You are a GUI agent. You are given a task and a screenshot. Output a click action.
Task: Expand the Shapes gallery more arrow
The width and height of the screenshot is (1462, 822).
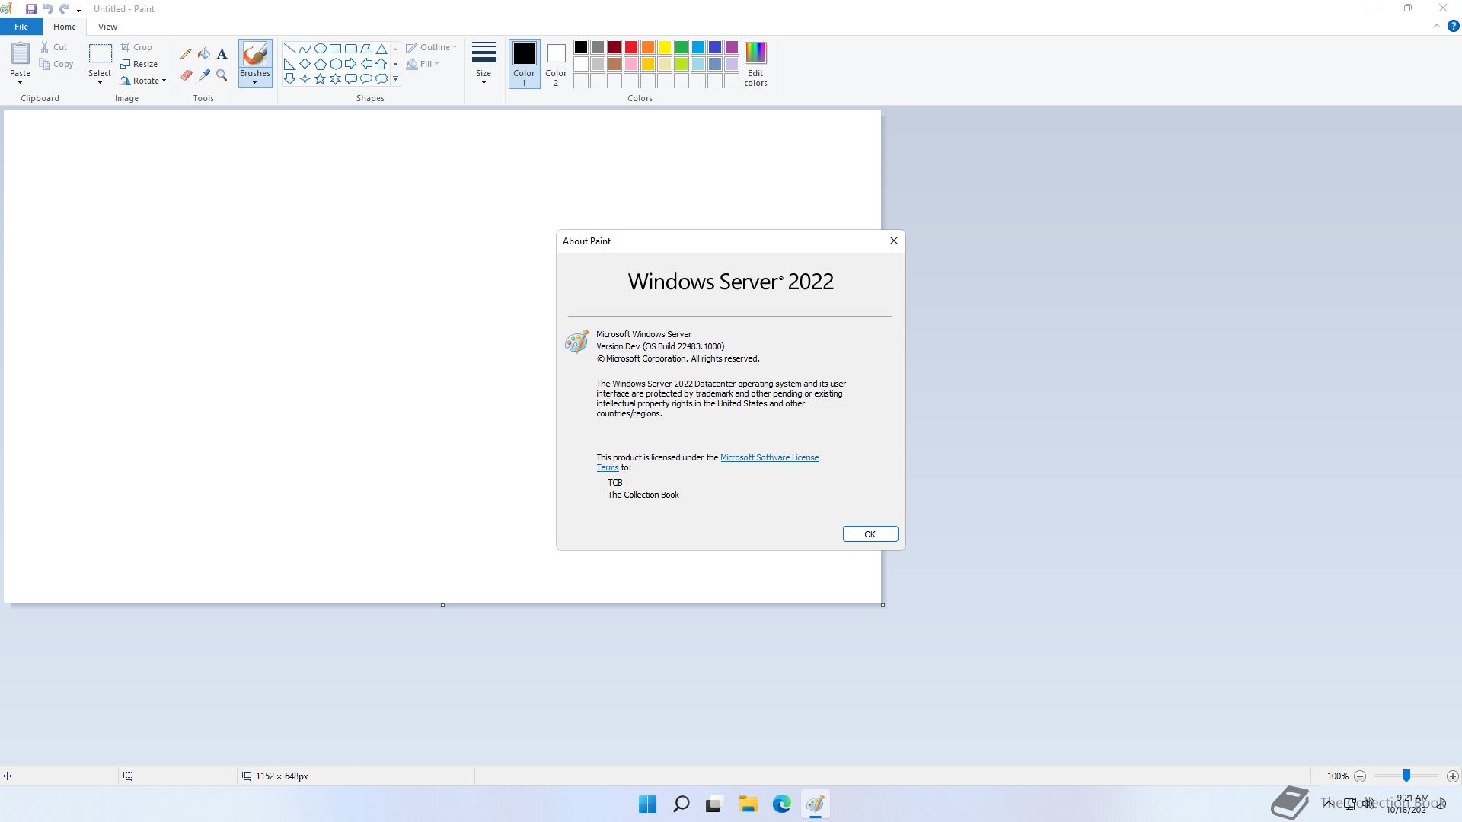click(x=396, y=78)
